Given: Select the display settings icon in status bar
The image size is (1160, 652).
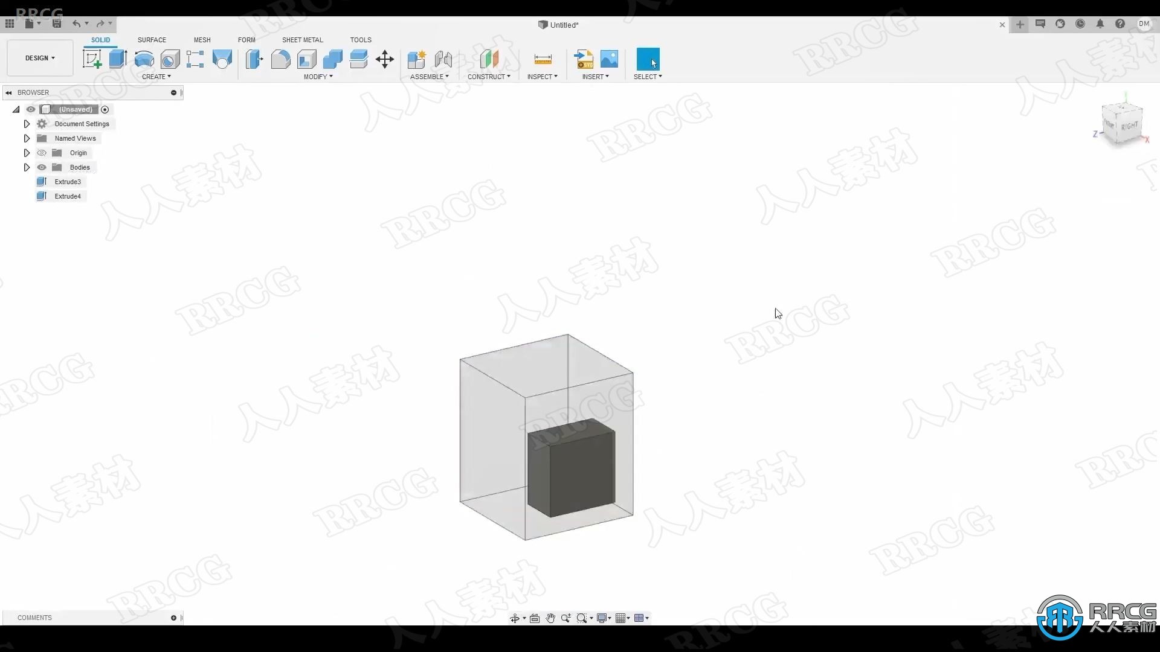Looking at the screenshot, I should coord(603,618).
